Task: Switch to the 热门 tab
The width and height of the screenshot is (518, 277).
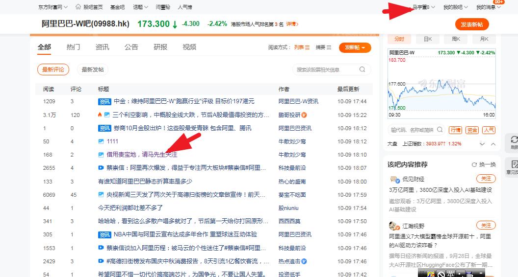Action: pos(74,47)
